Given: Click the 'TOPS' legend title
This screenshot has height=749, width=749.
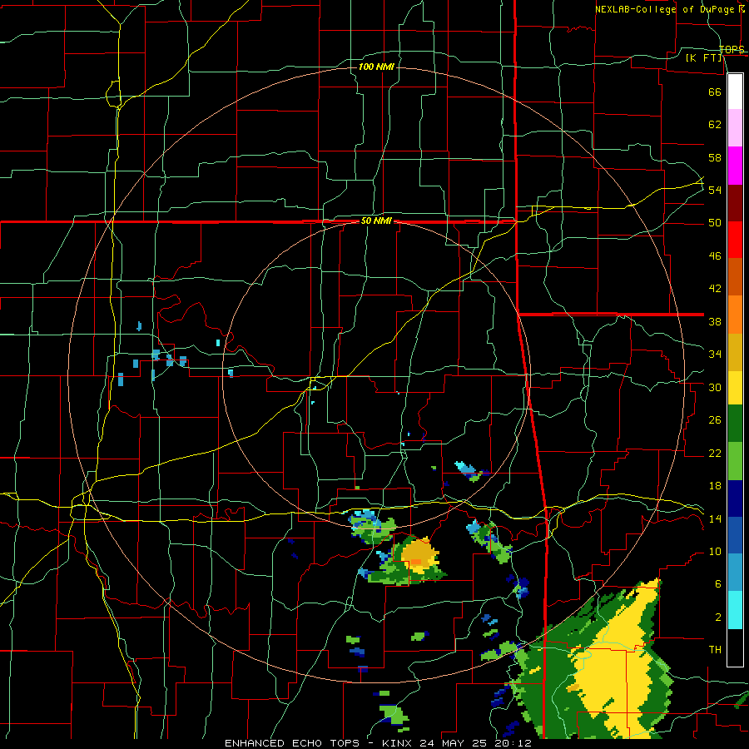Looking at the screenshot, I should point(732,49).
